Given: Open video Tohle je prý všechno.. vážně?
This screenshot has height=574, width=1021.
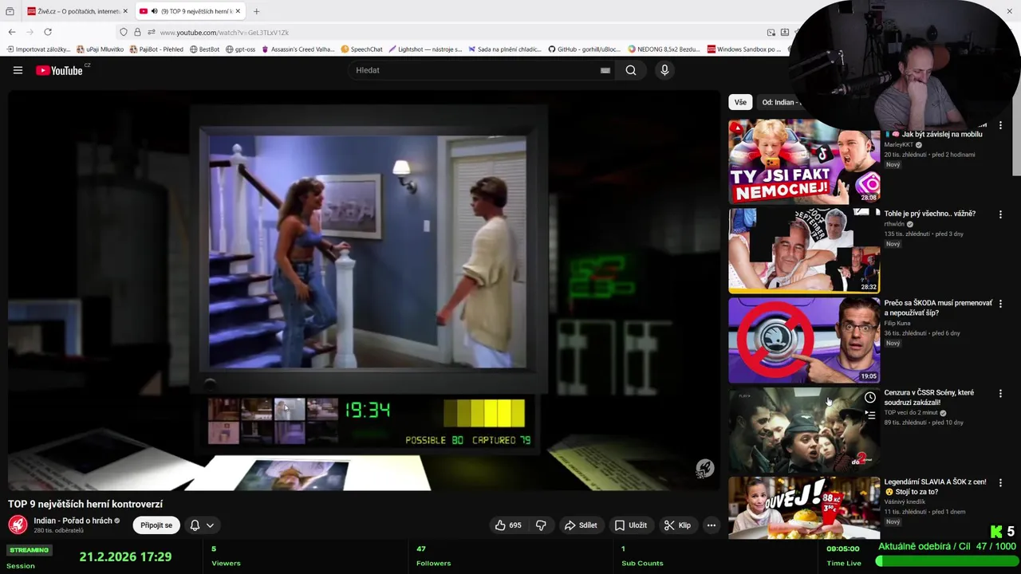Looking at the screenshot, I should coord(930,214).
